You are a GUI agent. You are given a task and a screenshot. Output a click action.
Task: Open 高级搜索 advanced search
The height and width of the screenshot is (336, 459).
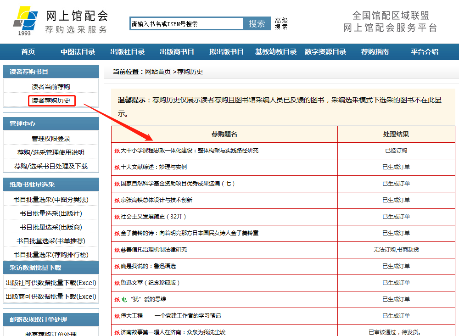coord(281,23)
